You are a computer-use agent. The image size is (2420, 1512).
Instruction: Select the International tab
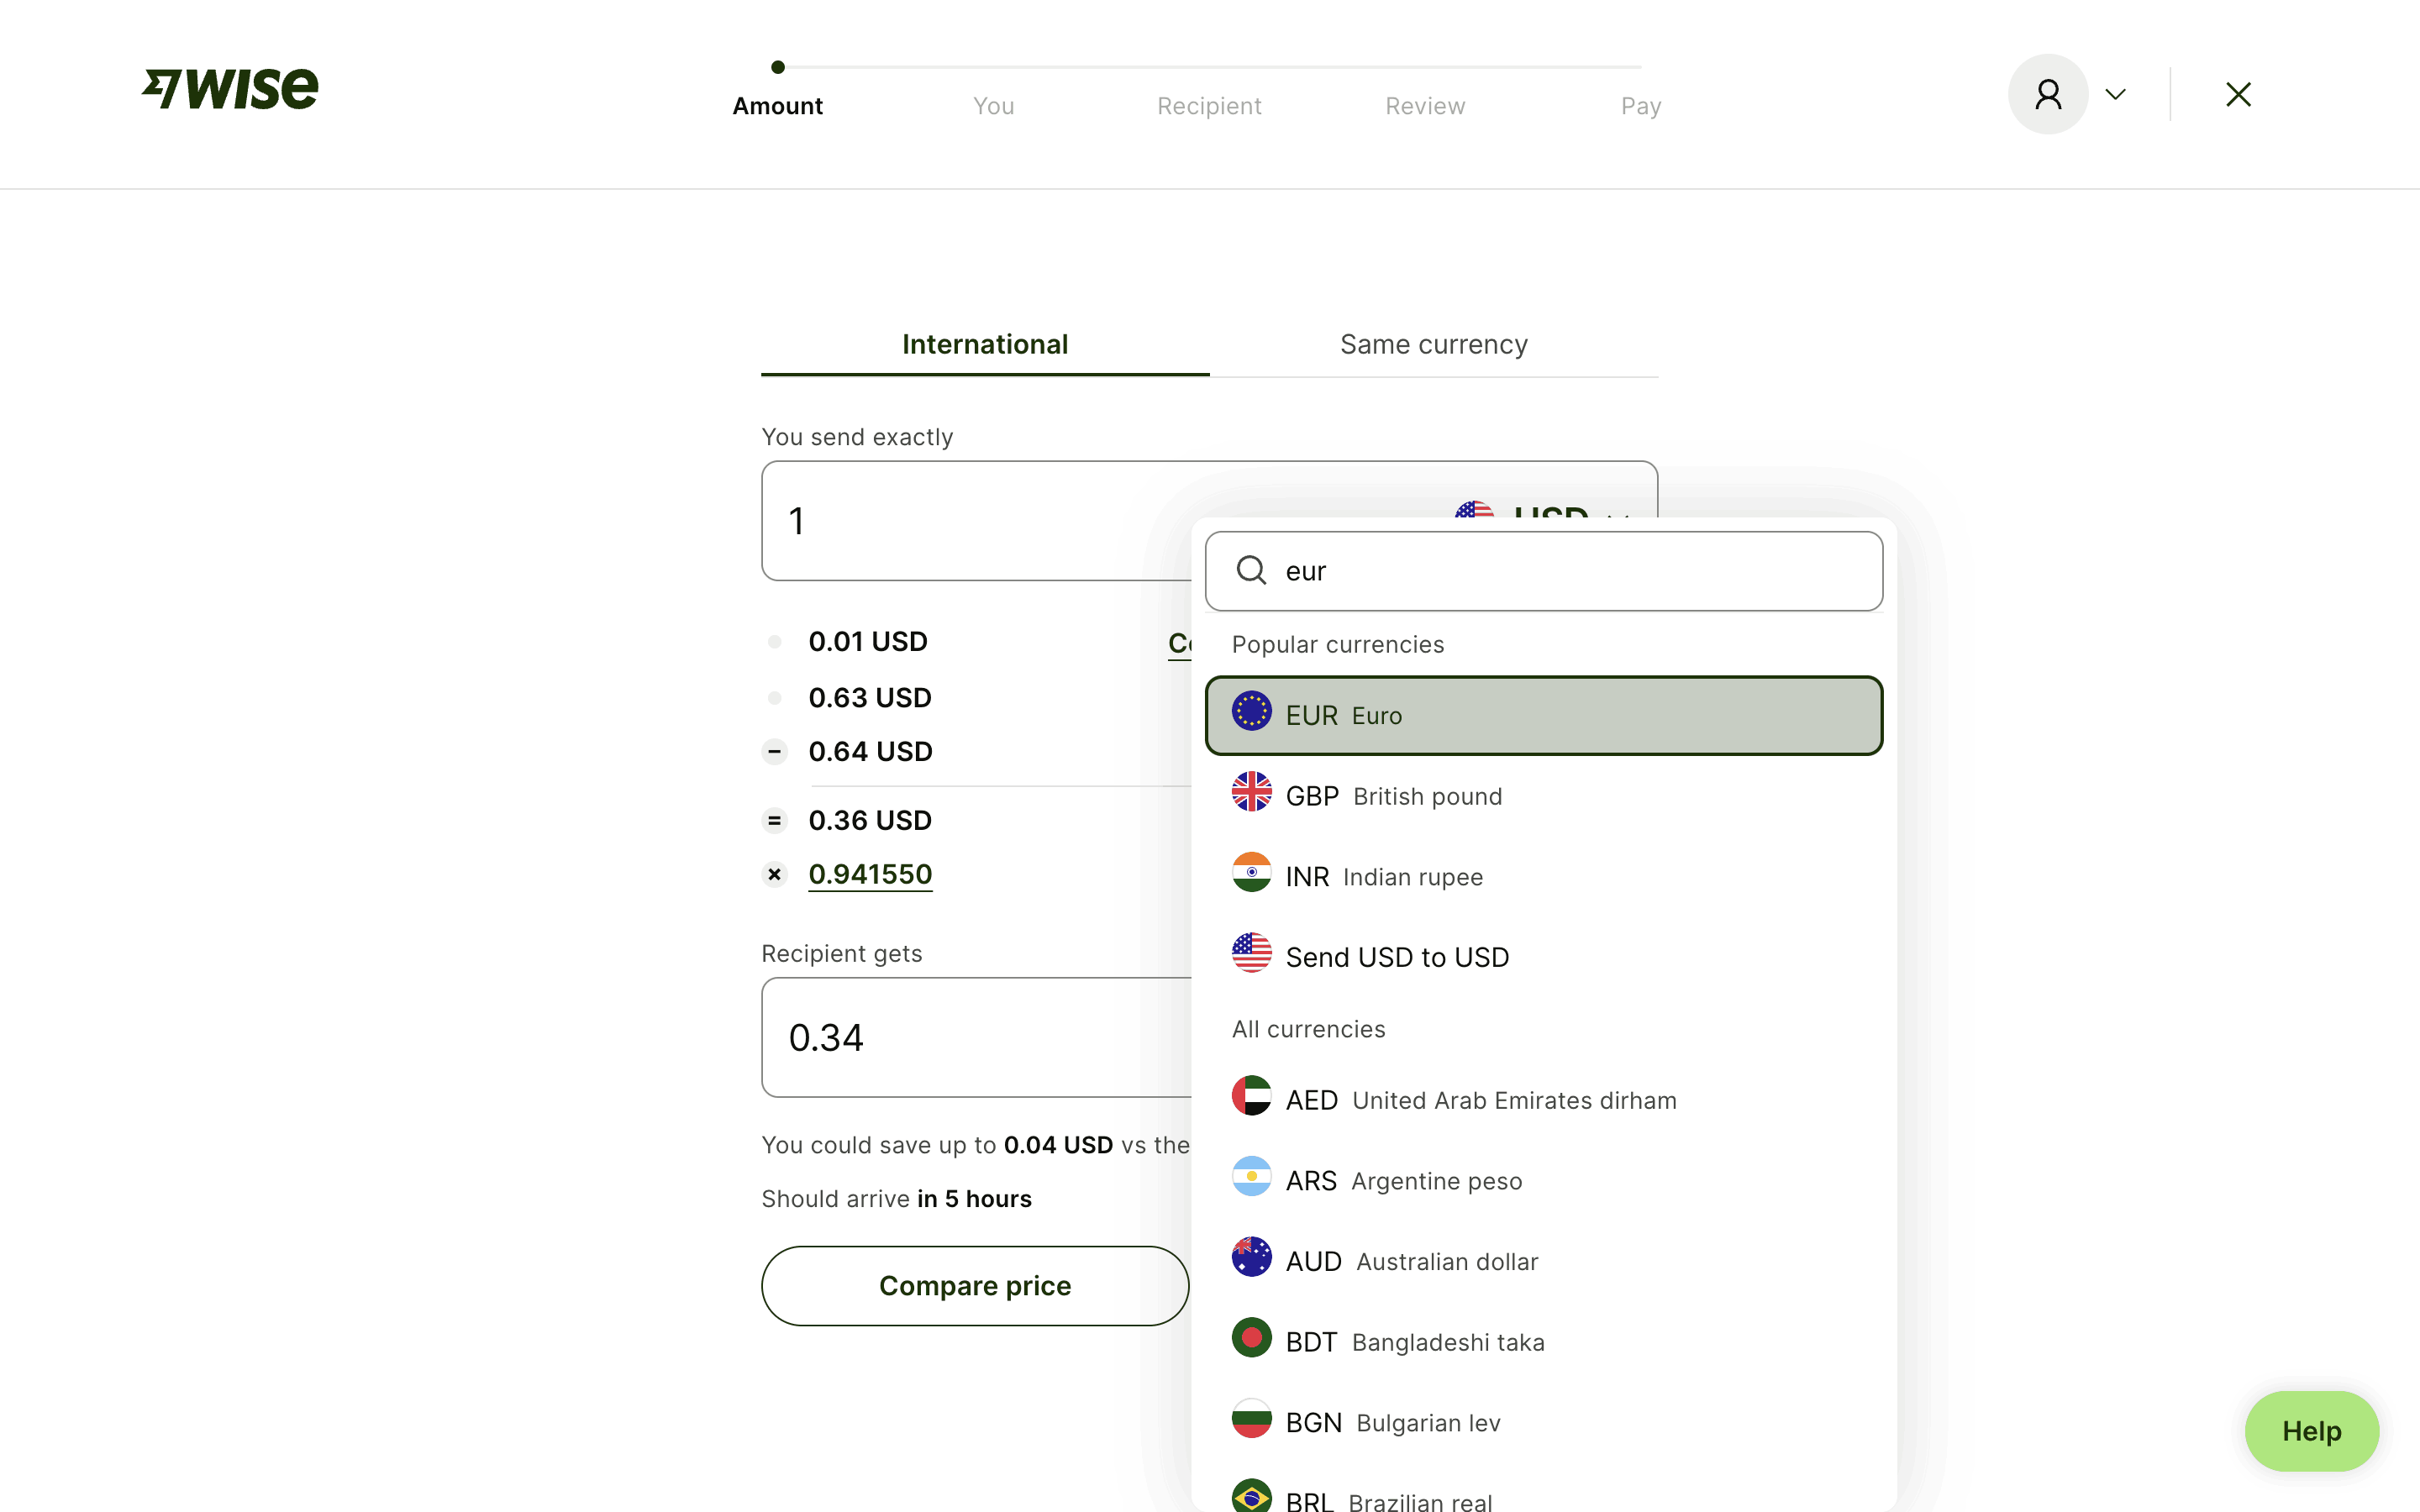tap(984, 344)
